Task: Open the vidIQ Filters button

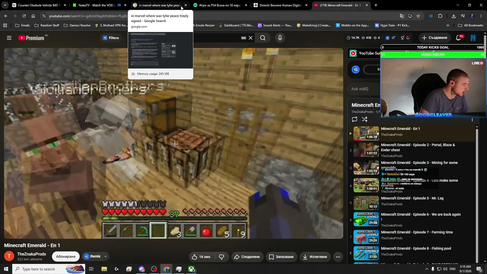Action: 111,38
